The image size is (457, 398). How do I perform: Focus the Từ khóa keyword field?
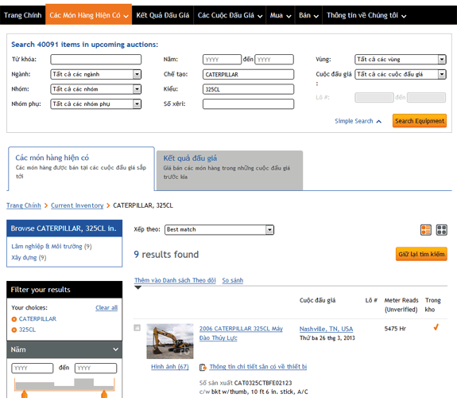pyautogui.click(x=96, y=59)
